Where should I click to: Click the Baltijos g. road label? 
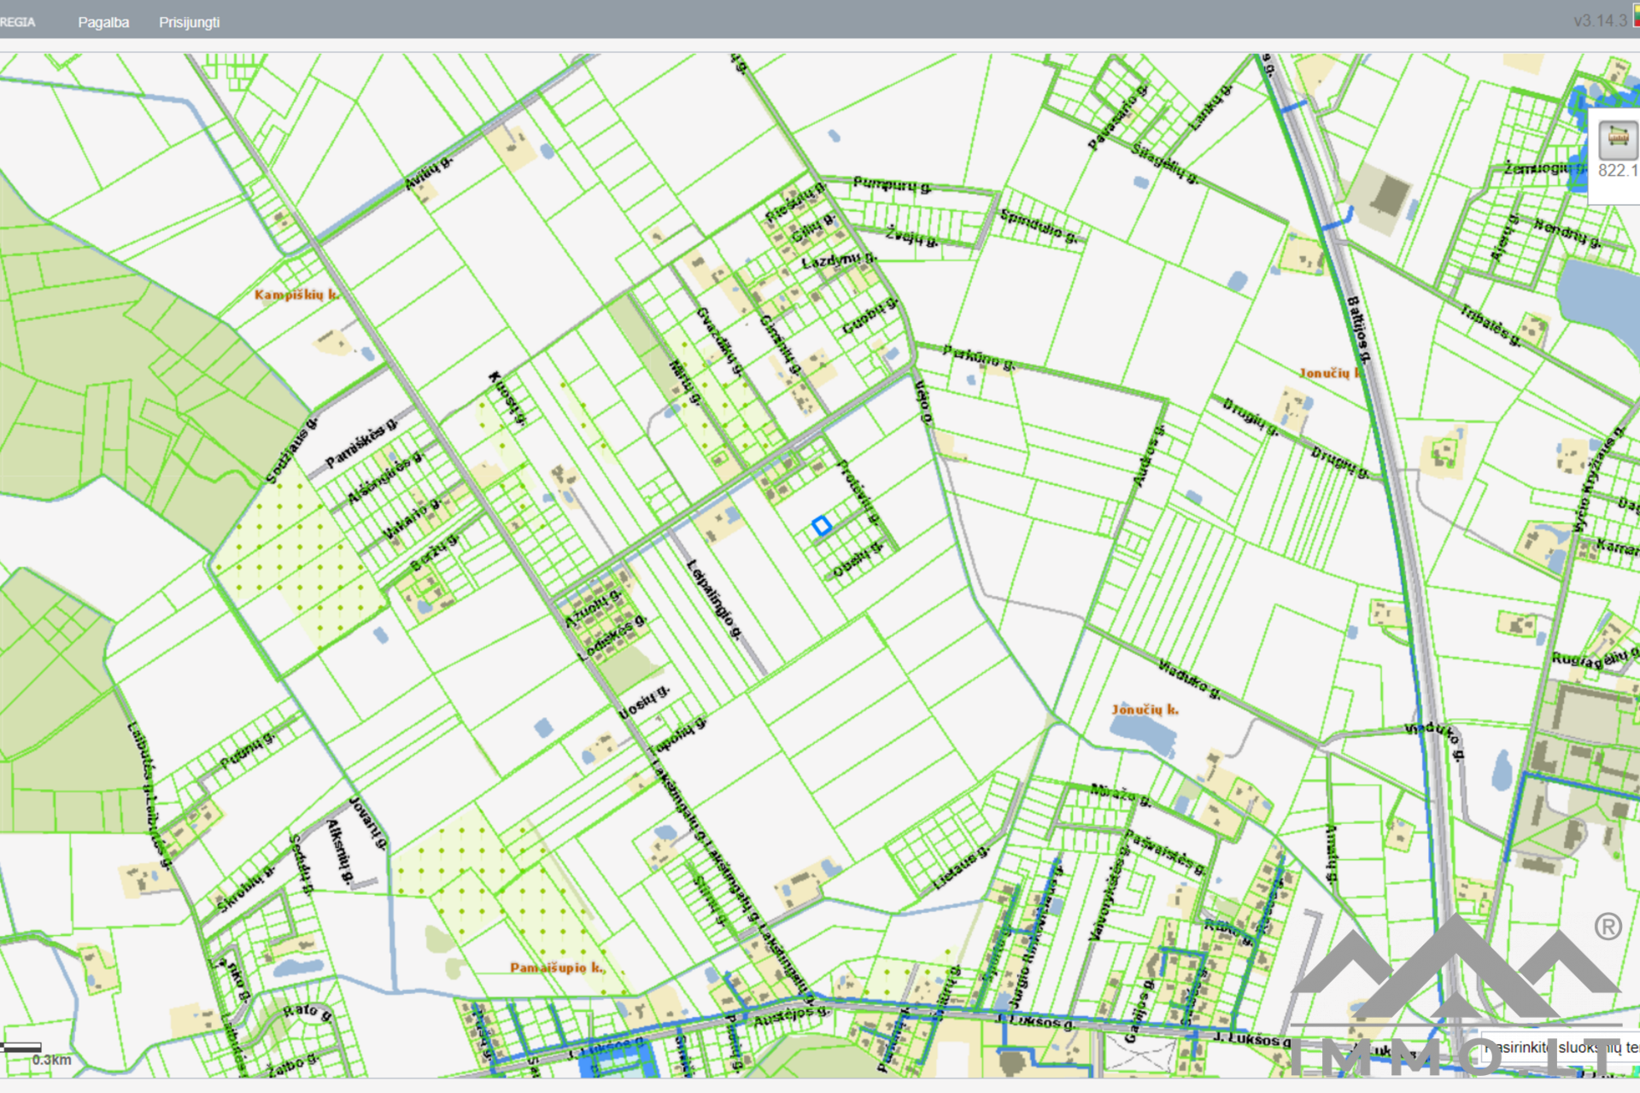(1359, 329)
